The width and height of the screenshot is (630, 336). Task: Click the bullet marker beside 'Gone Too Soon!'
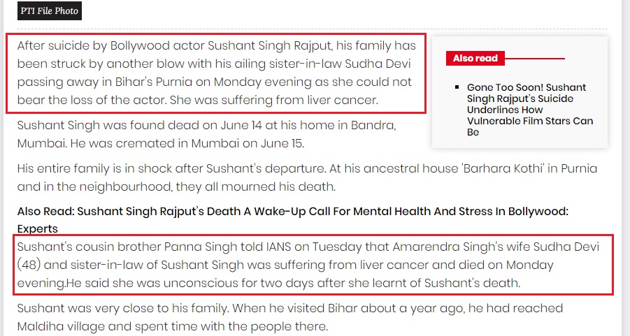coord(457,87)
